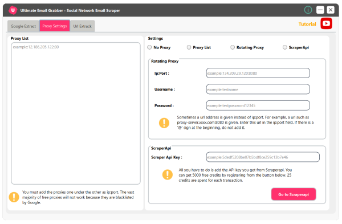
Task: Click the app title text in title bar
Action: coord(70,10)
